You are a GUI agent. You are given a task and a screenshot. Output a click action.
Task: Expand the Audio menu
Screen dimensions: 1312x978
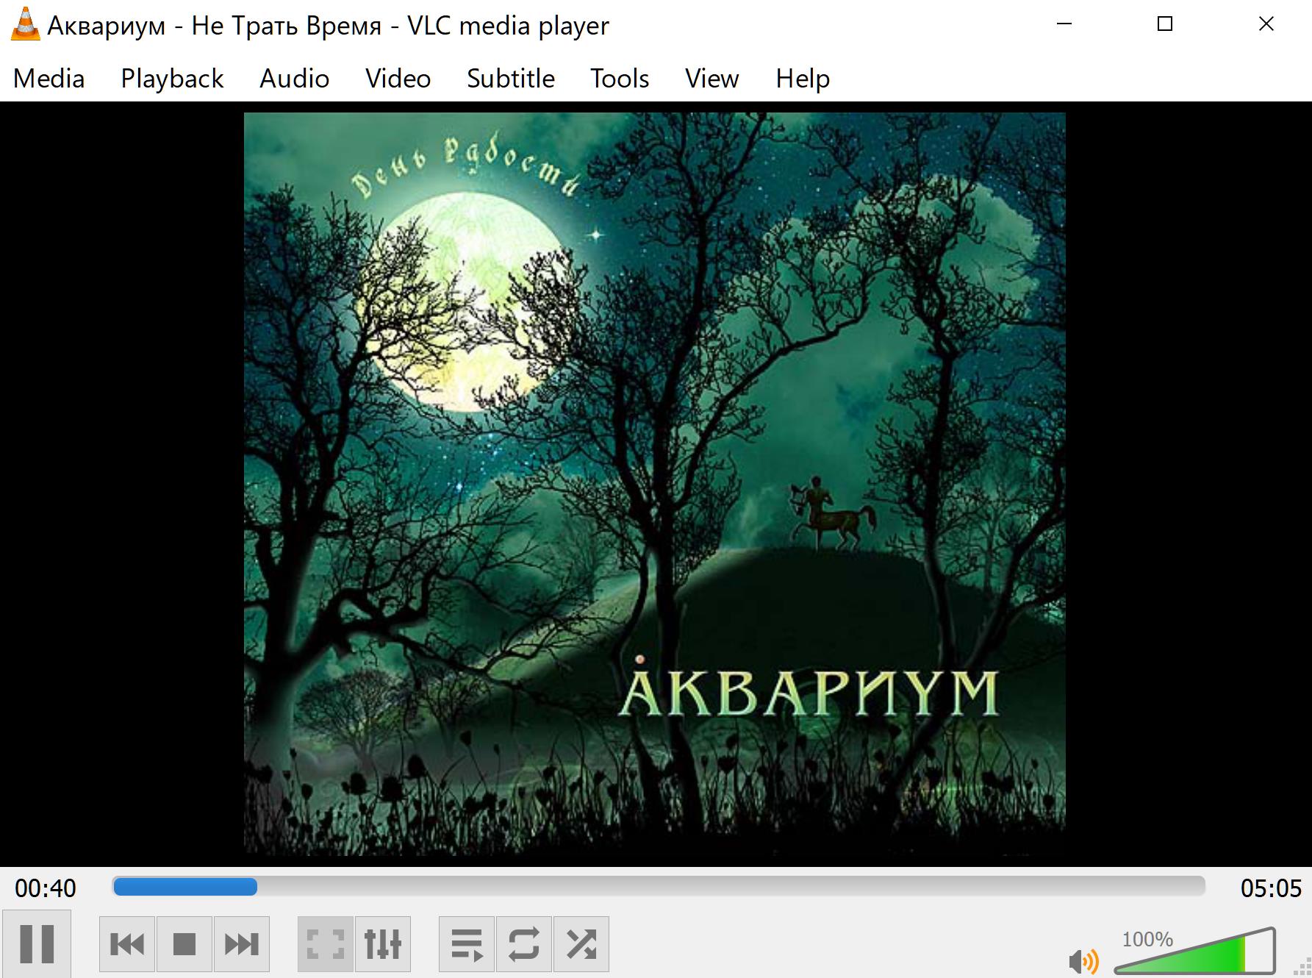(x=294, y=79)
